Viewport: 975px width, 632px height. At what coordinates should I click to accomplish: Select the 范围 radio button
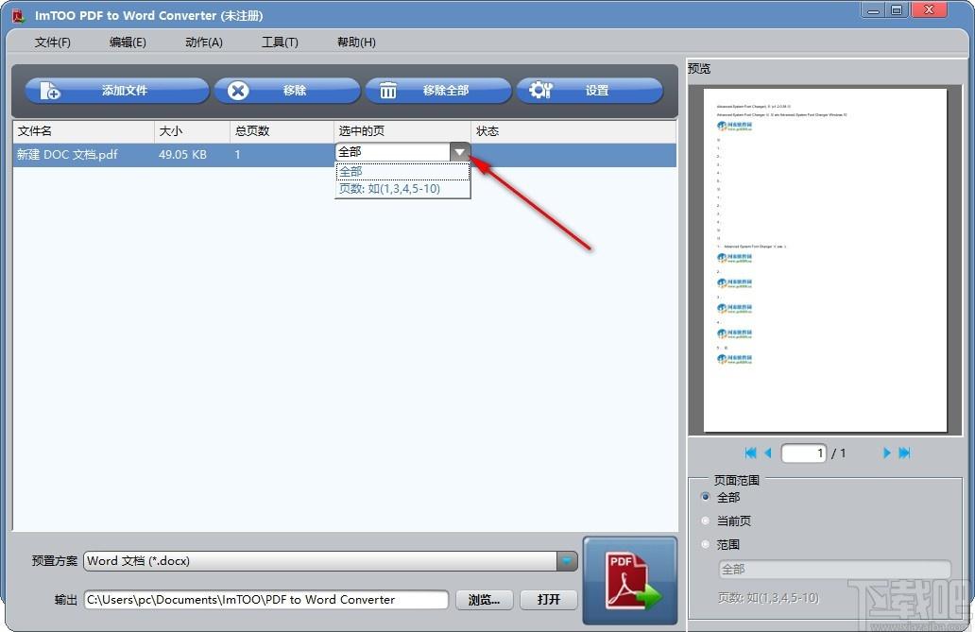[x=705, y=544]
